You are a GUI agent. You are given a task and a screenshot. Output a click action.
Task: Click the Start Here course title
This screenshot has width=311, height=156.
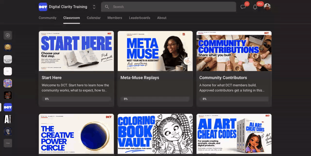[x=52, y=78]
